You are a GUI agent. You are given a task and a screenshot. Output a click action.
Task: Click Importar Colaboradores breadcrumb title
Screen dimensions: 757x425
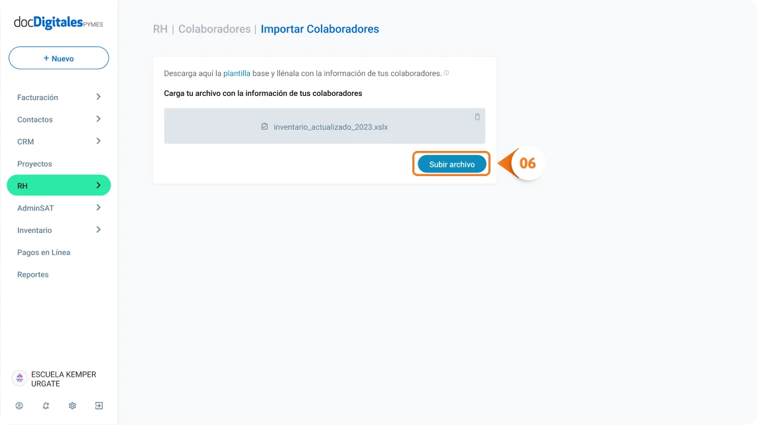pos(320,29)
